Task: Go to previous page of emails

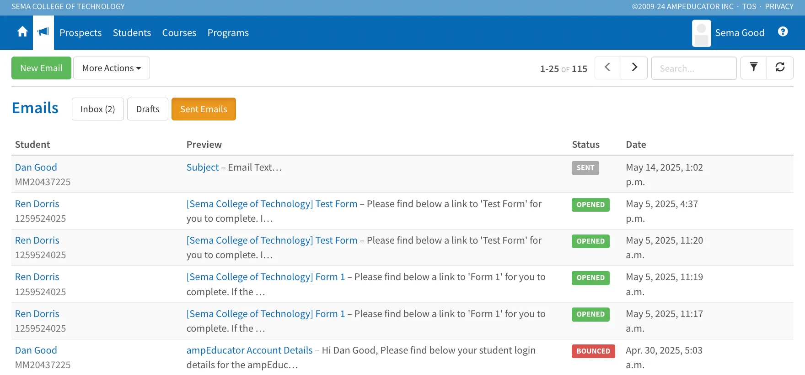Action: click(x=607, y=68)
